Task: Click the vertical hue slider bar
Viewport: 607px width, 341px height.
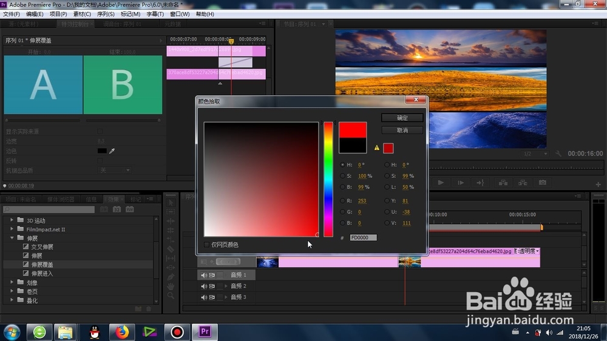Action: coord(328,179)
